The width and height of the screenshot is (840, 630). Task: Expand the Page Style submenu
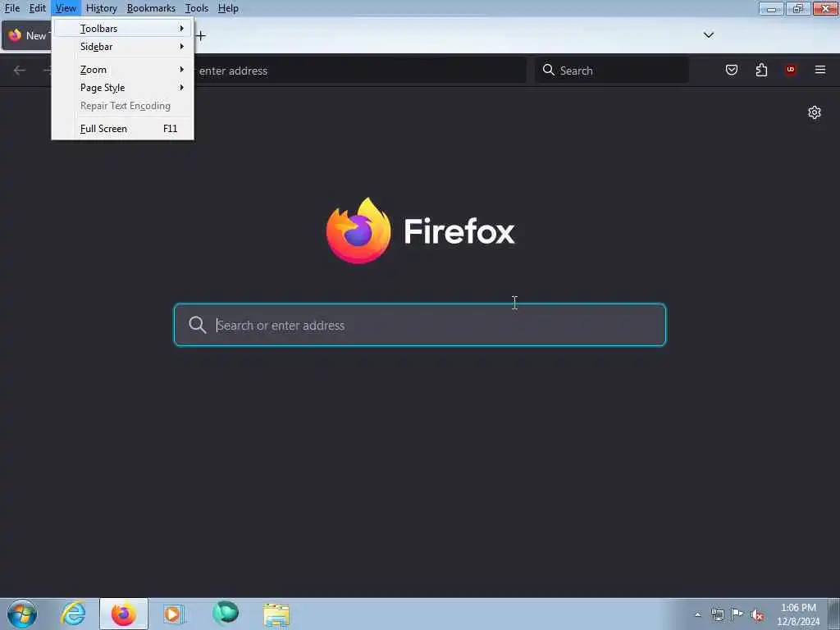click(x=123, y=88)
